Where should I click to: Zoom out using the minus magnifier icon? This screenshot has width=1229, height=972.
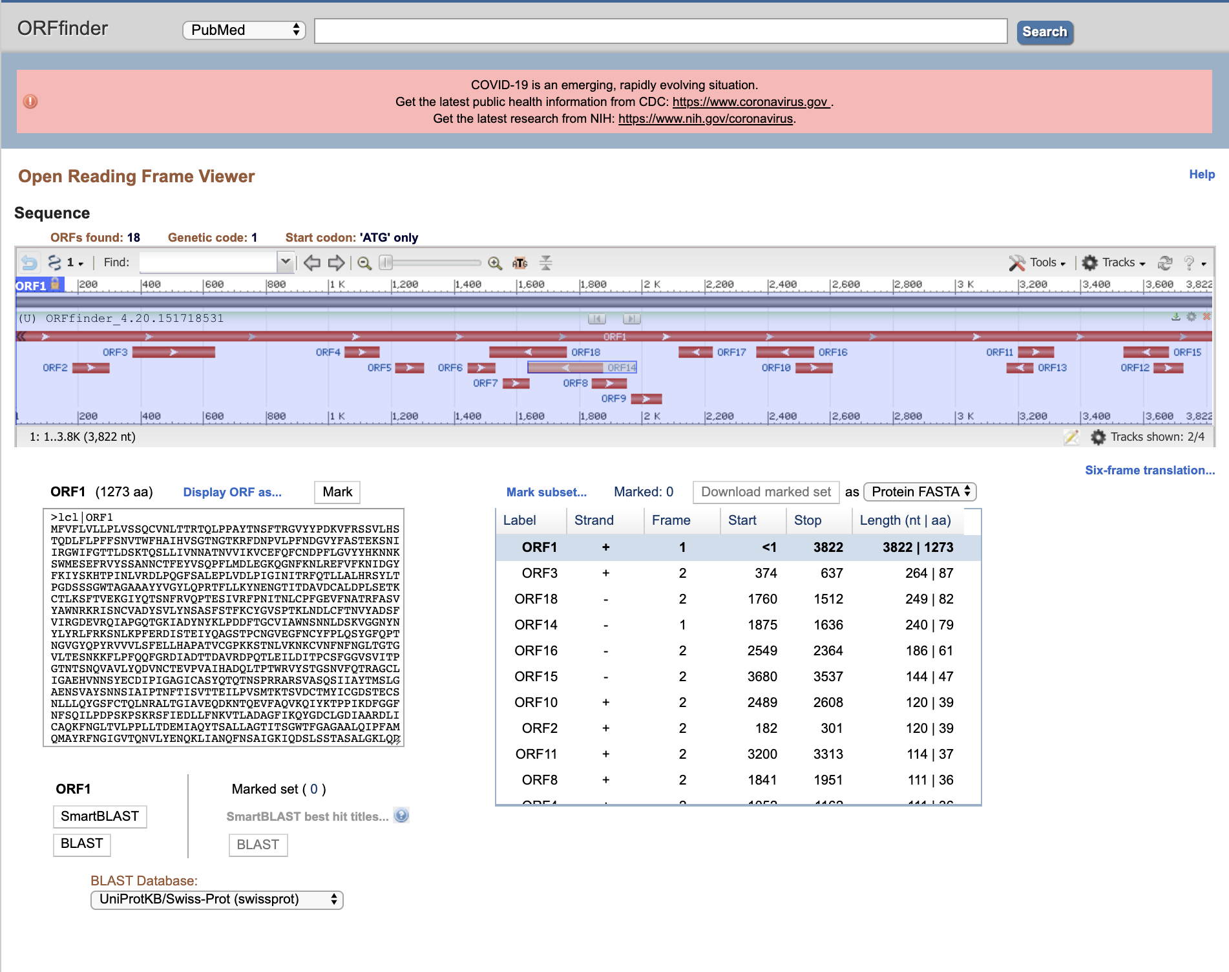coord(364,263)
